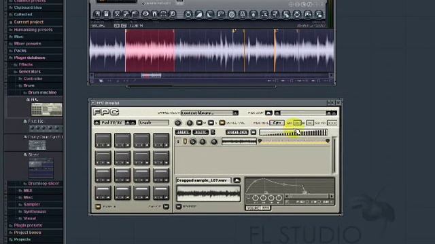Click Edison's loop tuner circular arrows icon
Image resolution: width=435 pixels, height=244 pixels.
click(x=297, y=14)
